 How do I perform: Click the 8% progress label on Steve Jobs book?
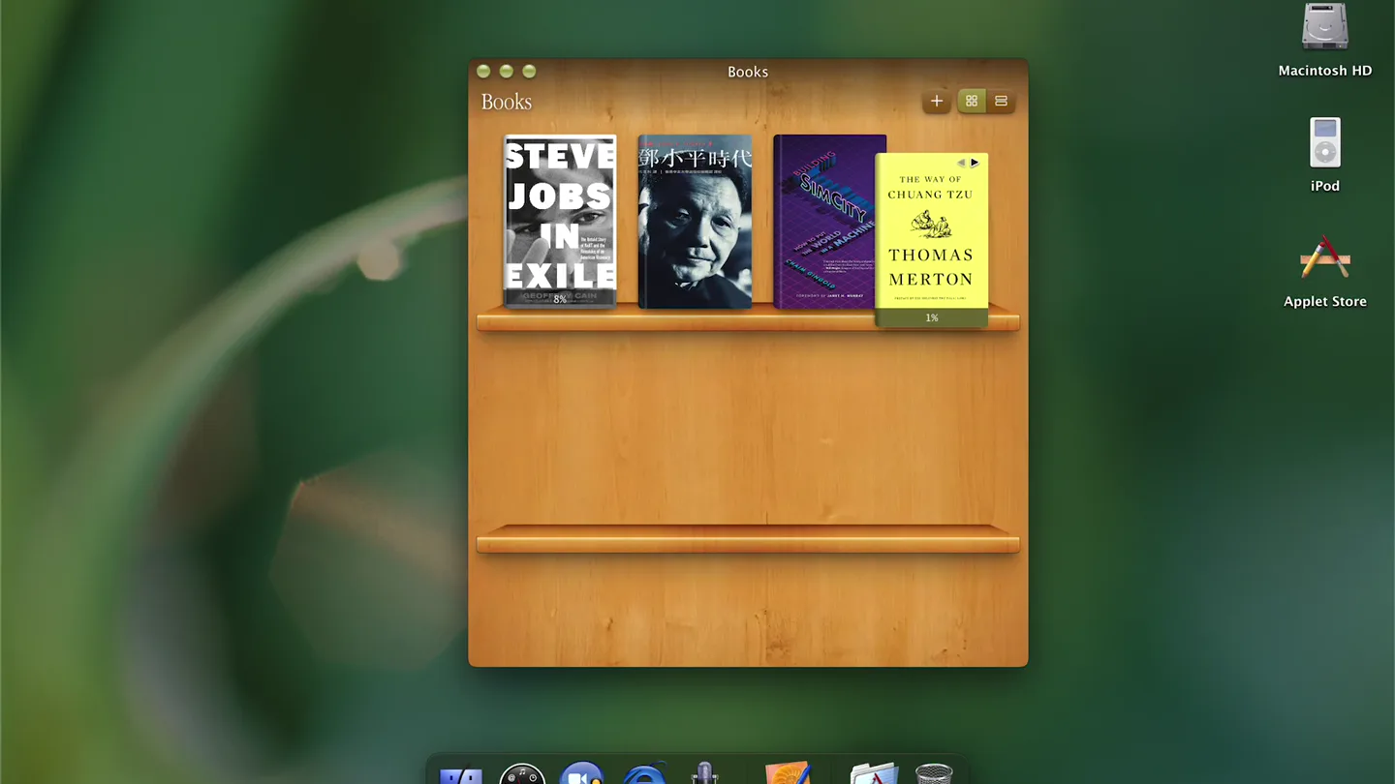[560, 300]
